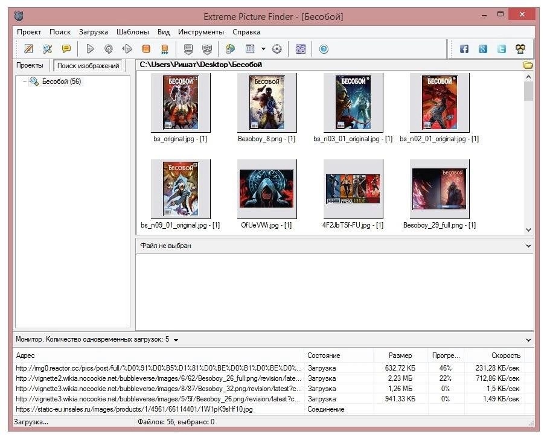Select thumbnail bs_n03_01_original.jpg
Screen dimensions: 550x443
coord(353,103)
